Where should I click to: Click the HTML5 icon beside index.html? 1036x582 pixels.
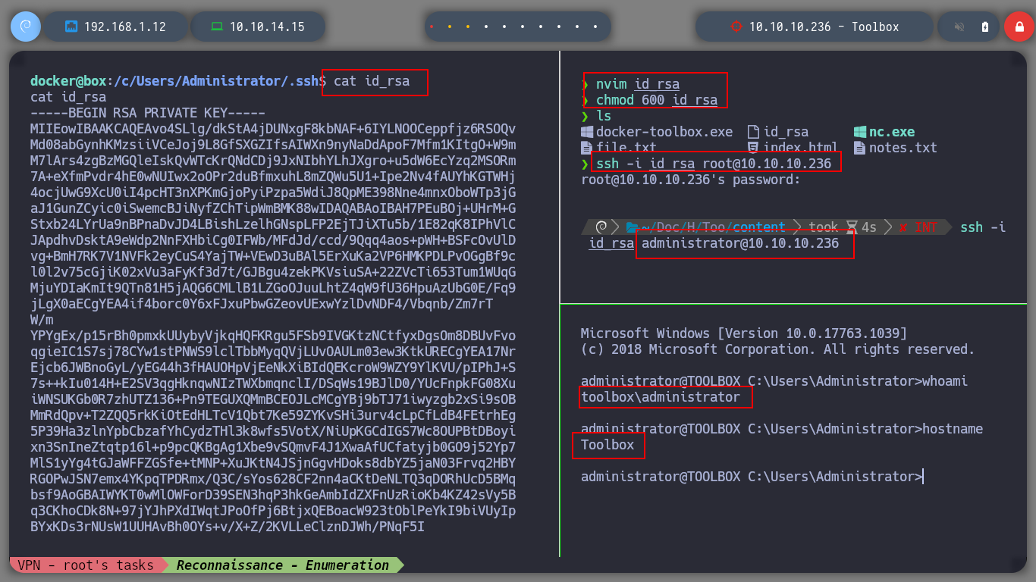754,148
